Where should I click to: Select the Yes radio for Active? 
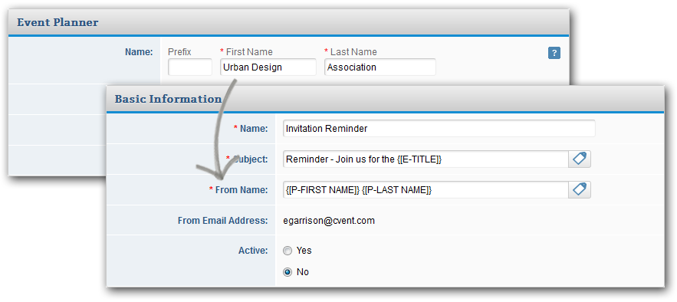click(287, 251)
